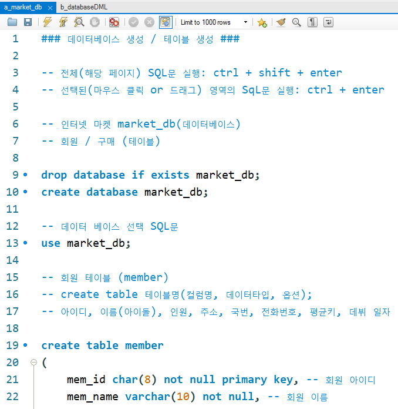
Task: Click the line "drop database if exists market_db;"
Action: [150, 175]
